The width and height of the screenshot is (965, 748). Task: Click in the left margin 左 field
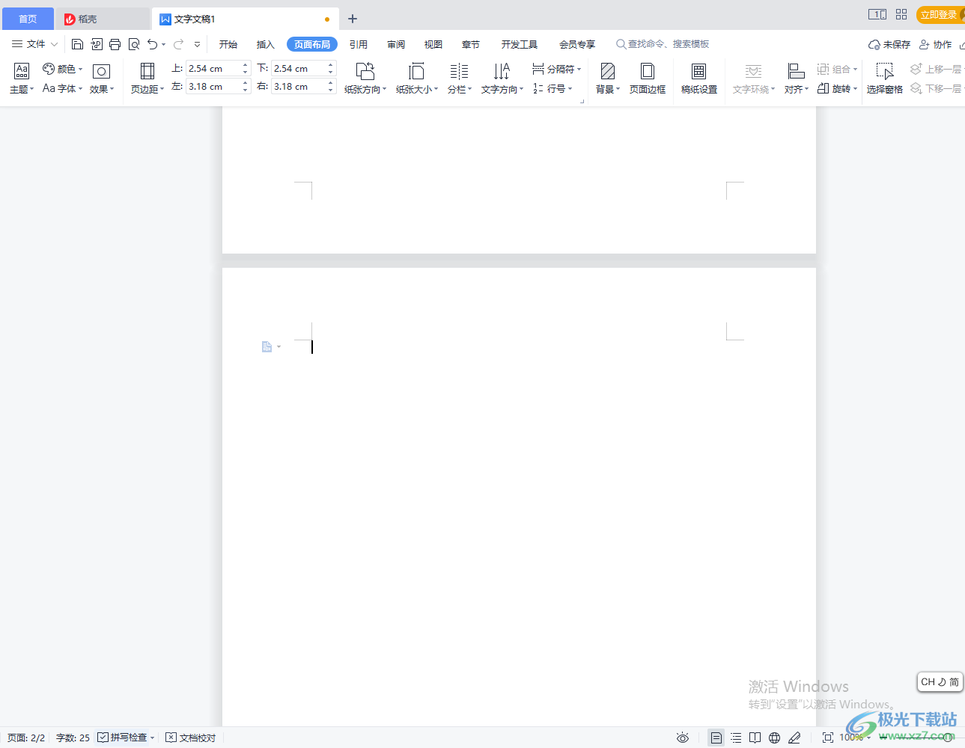point(213,87)
